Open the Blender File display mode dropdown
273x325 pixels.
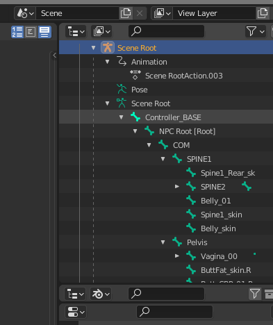[x=101, y=294]
